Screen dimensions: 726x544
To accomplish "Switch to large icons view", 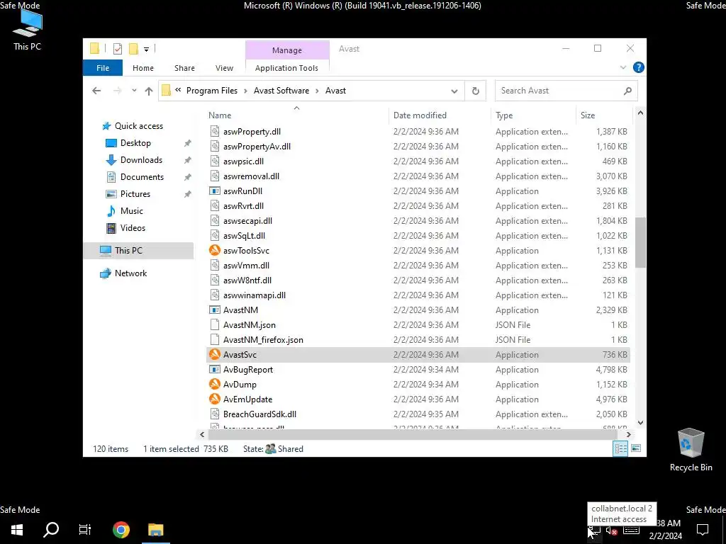I will pos(636,448).
